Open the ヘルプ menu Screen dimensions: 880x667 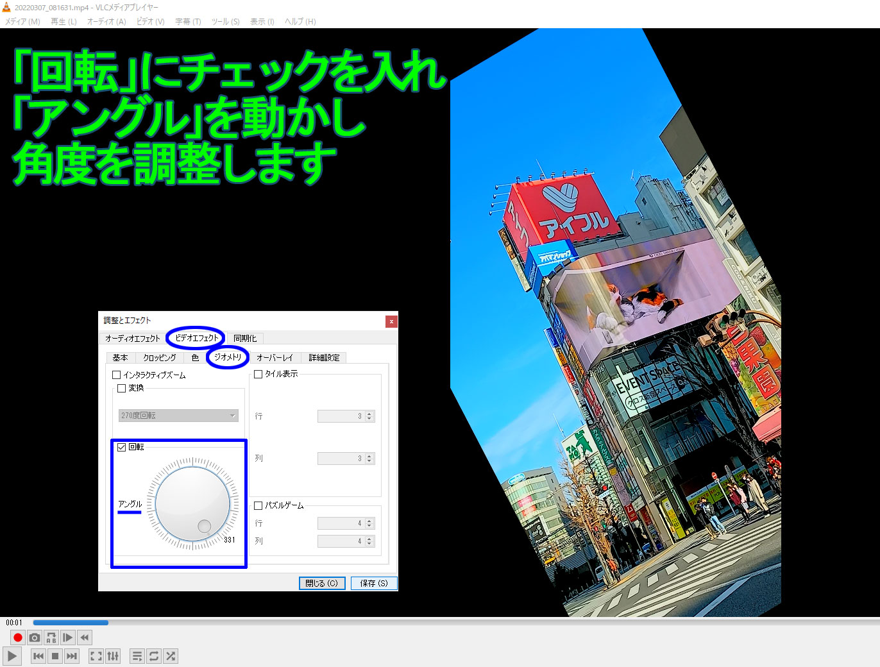(x=300, y=21)
